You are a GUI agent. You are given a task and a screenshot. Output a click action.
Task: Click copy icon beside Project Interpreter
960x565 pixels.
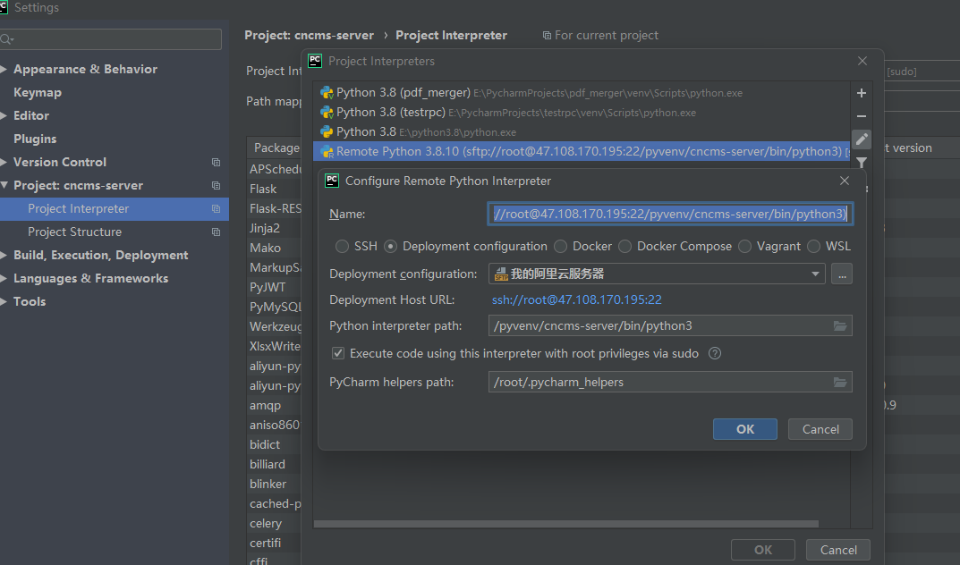(x=217, y=208)
